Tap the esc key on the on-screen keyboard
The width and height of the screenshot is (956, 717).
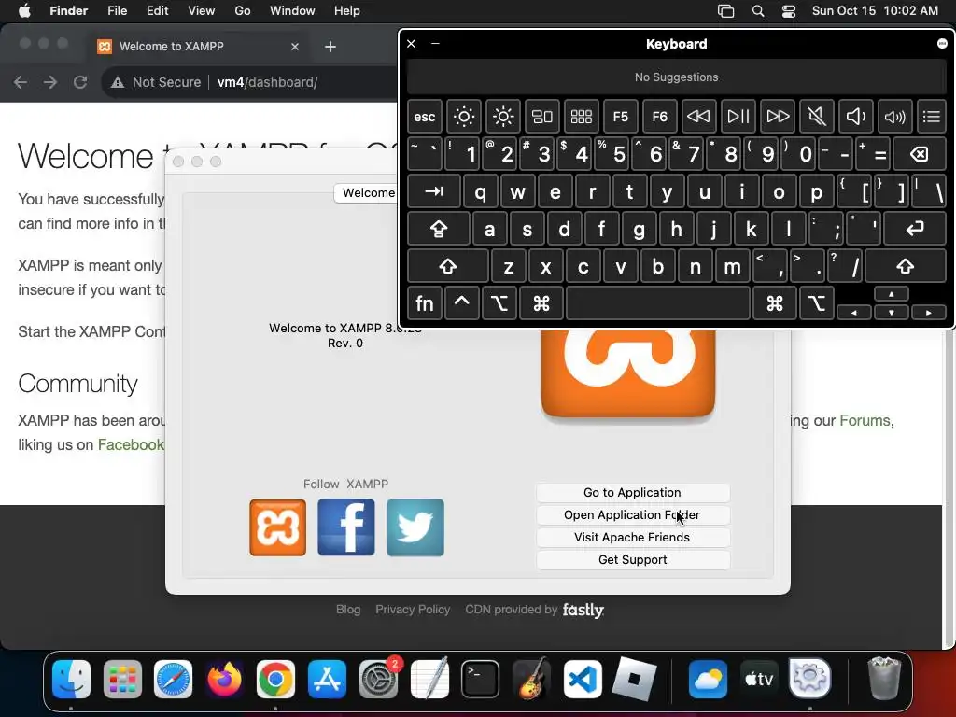coord(425,117)
